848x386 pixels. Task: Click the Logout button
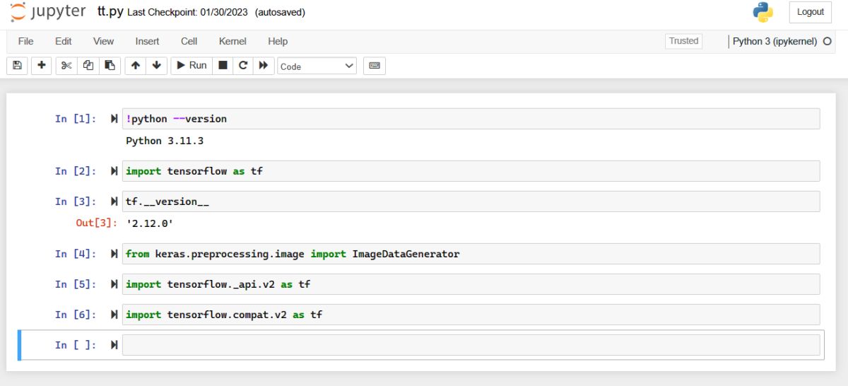click(811, 12)
